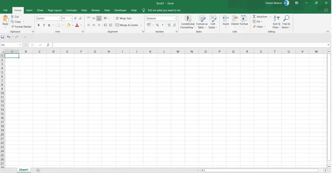
Task: Decrease font size with the smaller A icon
Action: (80, 18)
